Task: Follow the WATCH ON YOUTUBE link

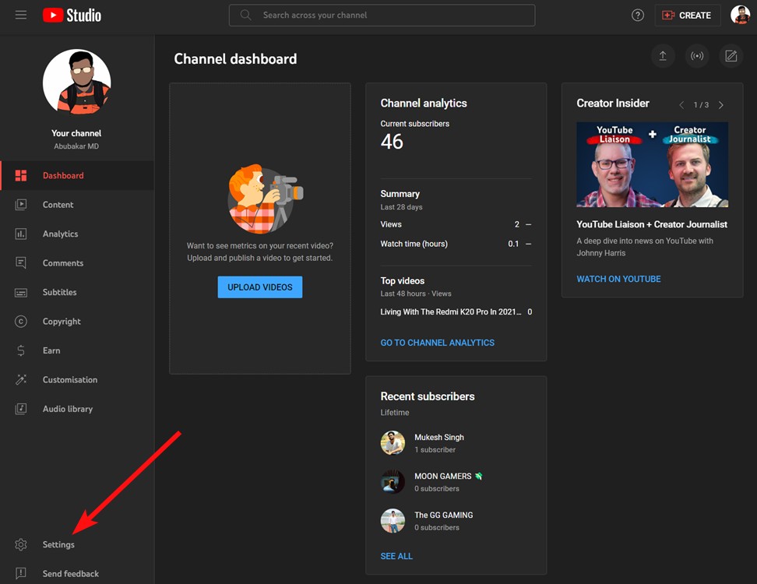Action: (x=618, y=279)
